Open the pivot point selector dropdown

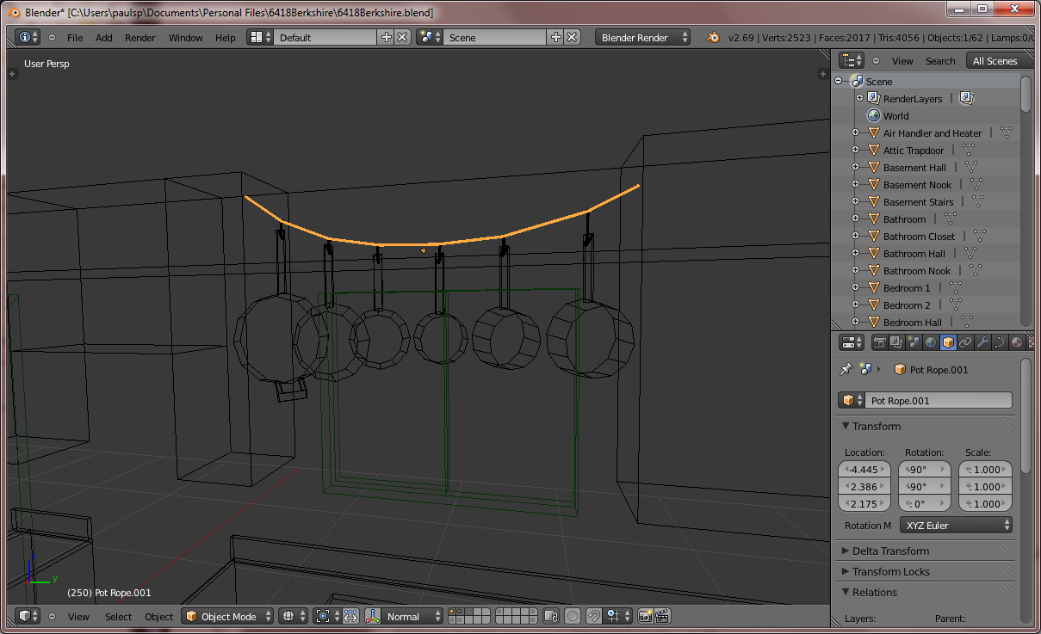[x=327, y=616]
